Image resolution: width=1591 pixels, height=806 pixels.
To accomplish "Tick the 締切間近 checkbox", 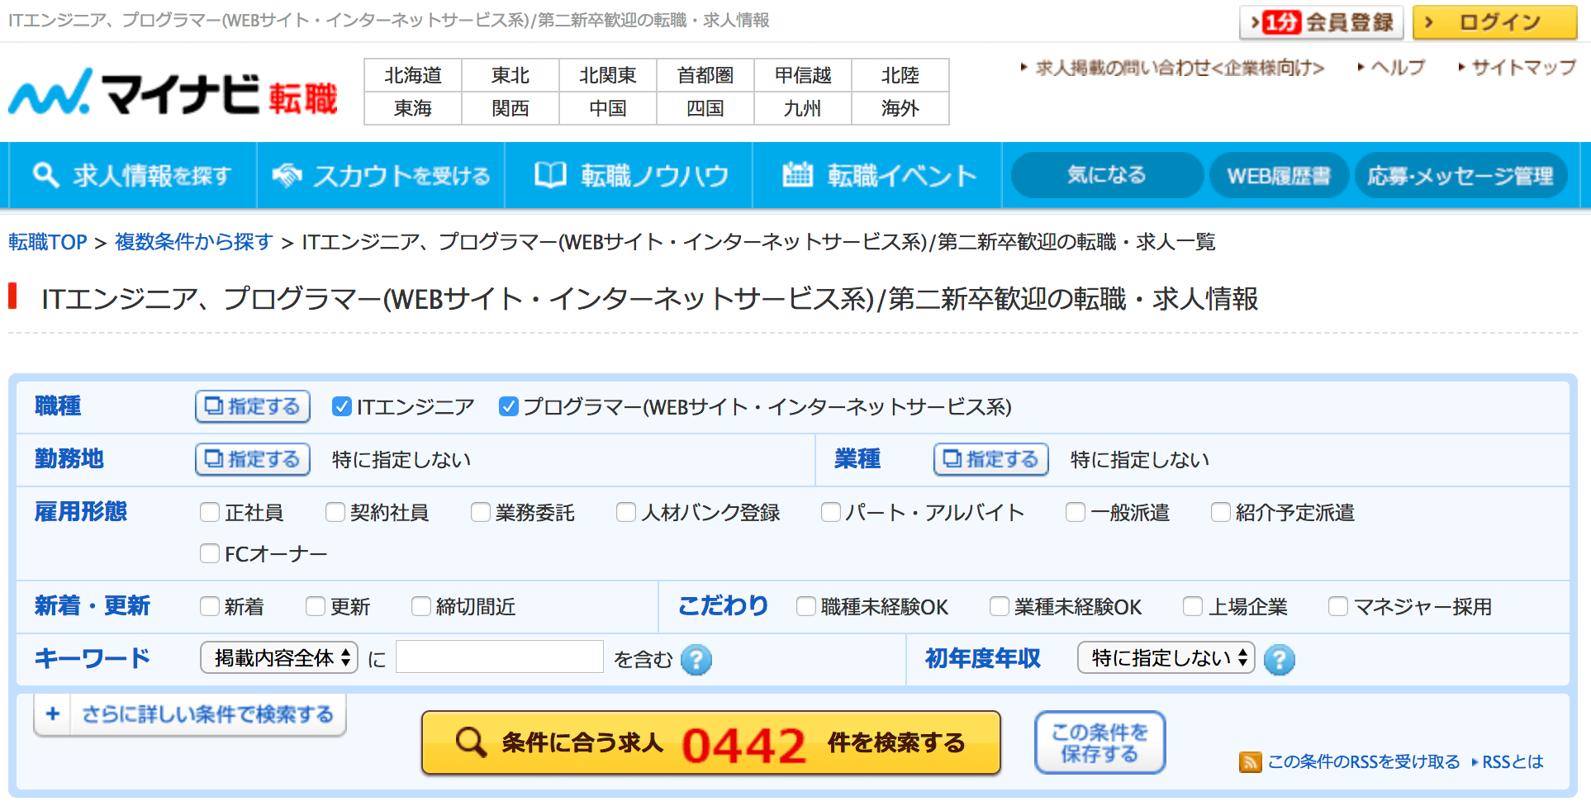I will point(421,606).
